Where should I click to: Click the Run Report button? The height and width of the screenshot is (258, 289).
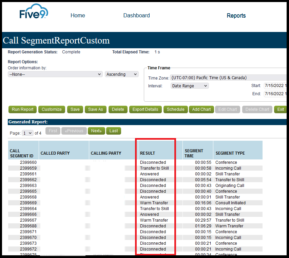click(22, 109)
